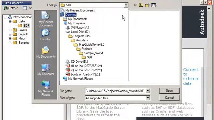214x120 pixels.
Task: Close the window with red X button
Action: coord(210,2)
